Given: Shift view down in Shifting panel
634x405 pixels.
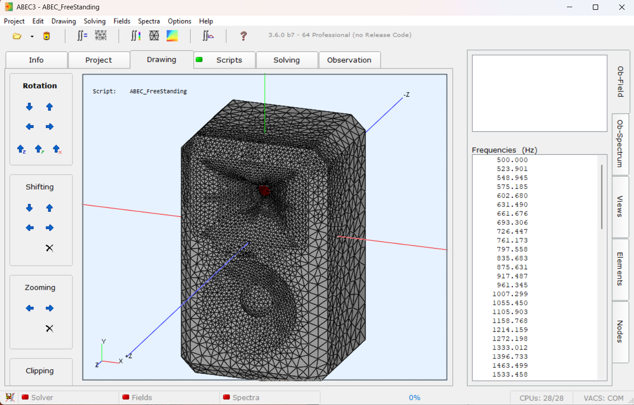Looking at the screenshot, I should pos(30,208).
